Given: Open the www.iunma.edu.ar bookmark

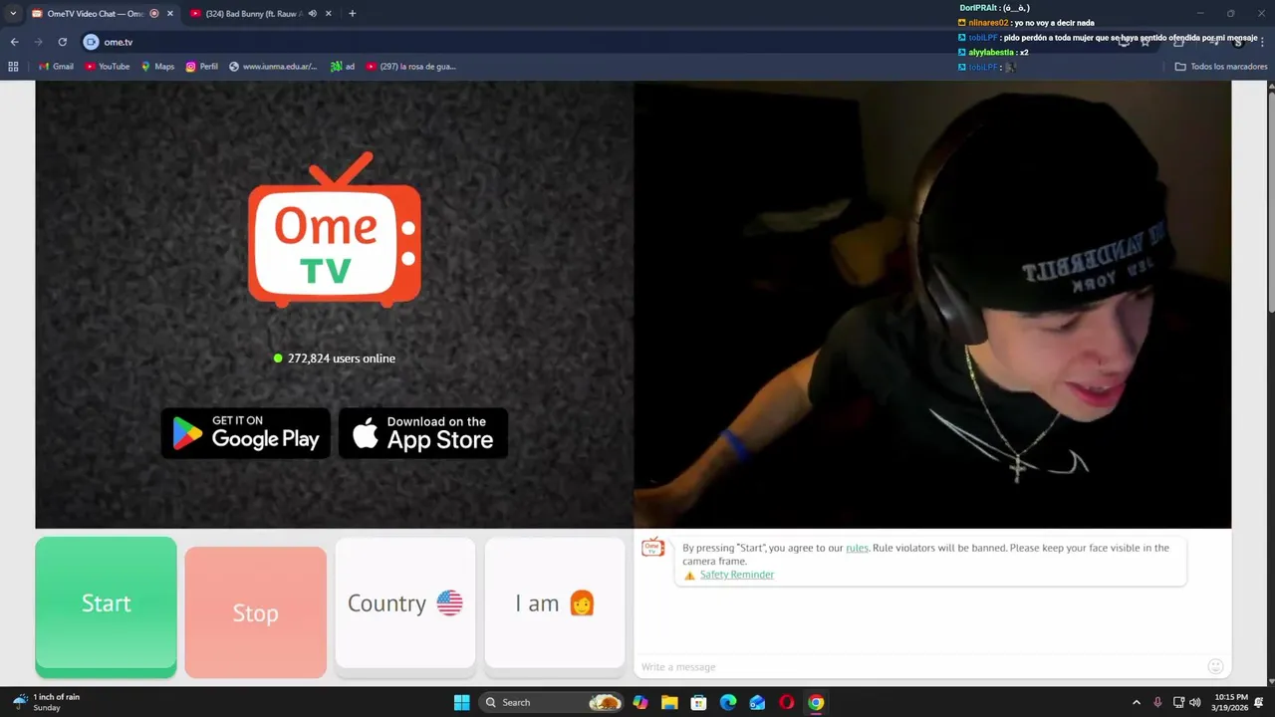Looking at the screenshot, I should point(273,67).
